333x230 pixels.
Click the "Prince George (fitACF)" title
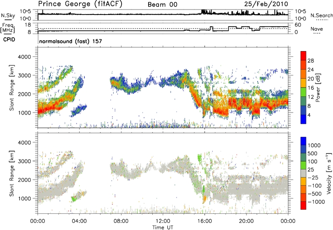80,4
